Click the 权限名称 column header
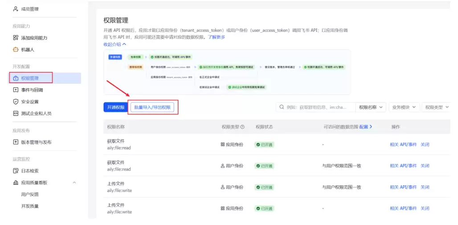This screenshot has height=225, width=458. (x=116, y=127)
